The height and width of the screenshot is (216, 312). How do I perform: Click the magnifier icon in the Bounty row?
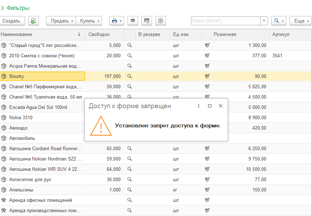[130, 76]
